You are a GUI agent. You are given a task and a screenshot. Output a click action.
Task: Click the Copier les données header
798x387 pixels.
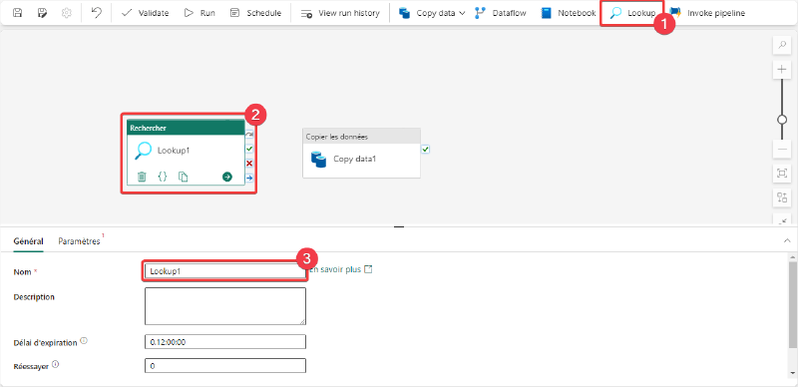coord(361,137)
